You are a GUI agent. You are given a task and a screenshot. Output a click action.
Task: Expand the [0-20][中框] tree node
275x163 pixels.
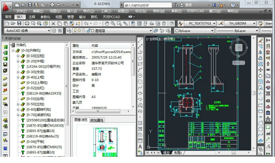pos(18,61)
